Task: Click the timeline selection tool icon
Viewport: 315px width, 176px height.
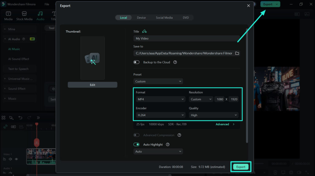Action: point(11,118)
